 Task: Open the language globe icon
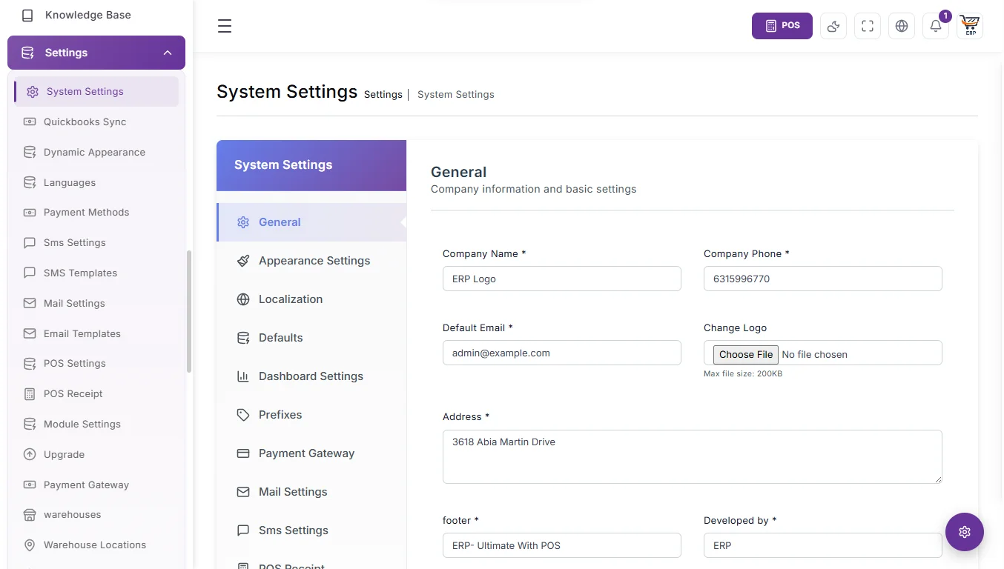point(902,26)
